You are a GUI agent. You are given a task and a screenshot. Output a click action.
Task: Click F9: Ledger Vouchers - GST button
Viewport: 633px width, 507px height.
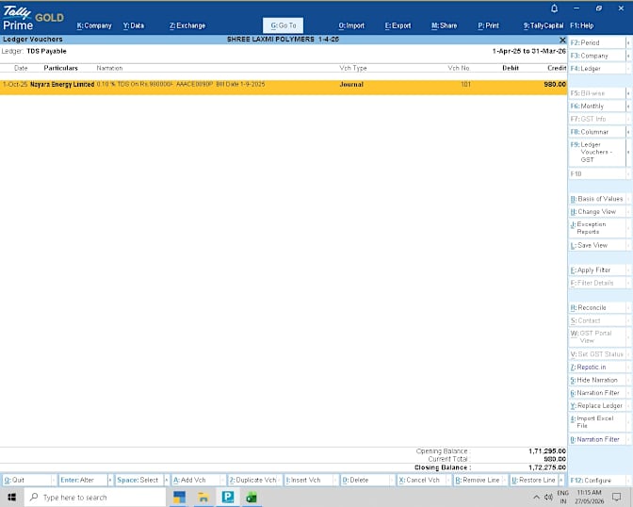(x=597, y=152)
